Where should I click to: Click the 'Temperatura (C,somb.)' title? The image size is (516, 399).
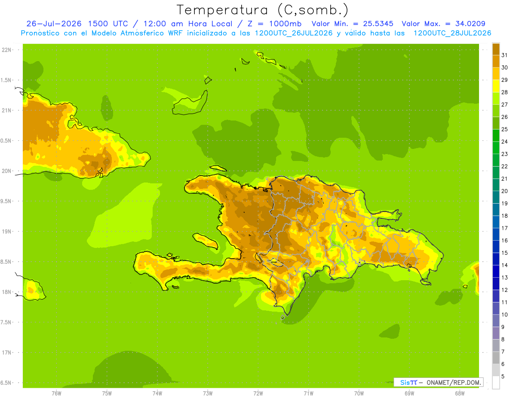(x=262, y=10)
